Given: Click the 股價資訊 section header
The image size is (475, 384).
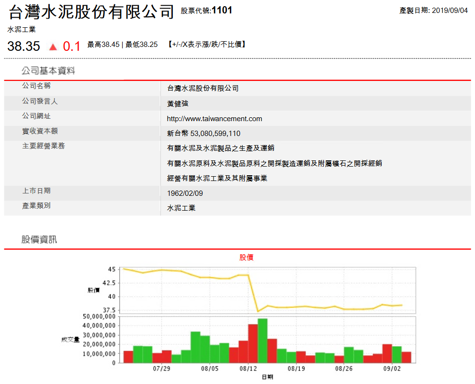Looking at the screenshot, I should (x=39, y=239).
